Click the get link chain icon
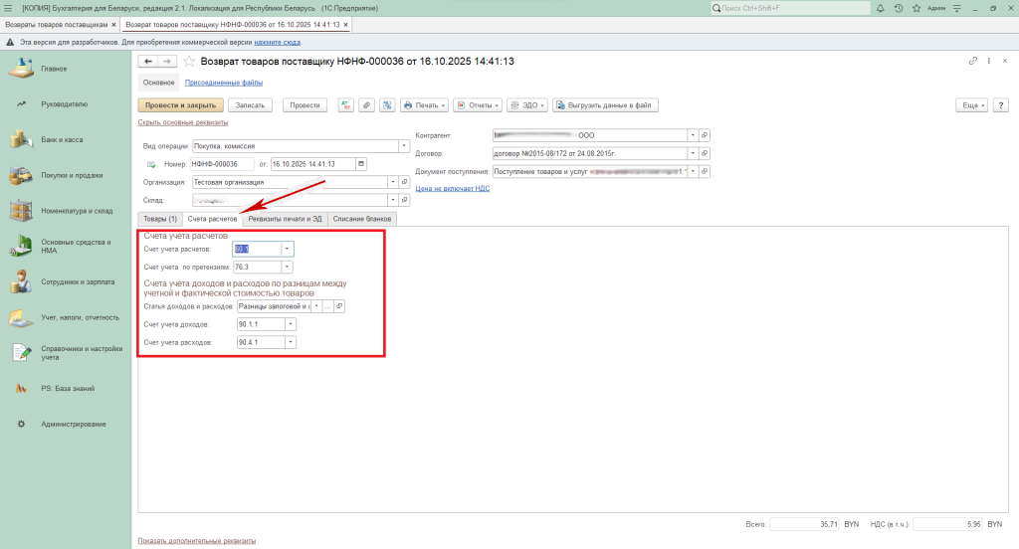Image resolution: width=1019 pixels, height=549 pixels. pos(973,62)
